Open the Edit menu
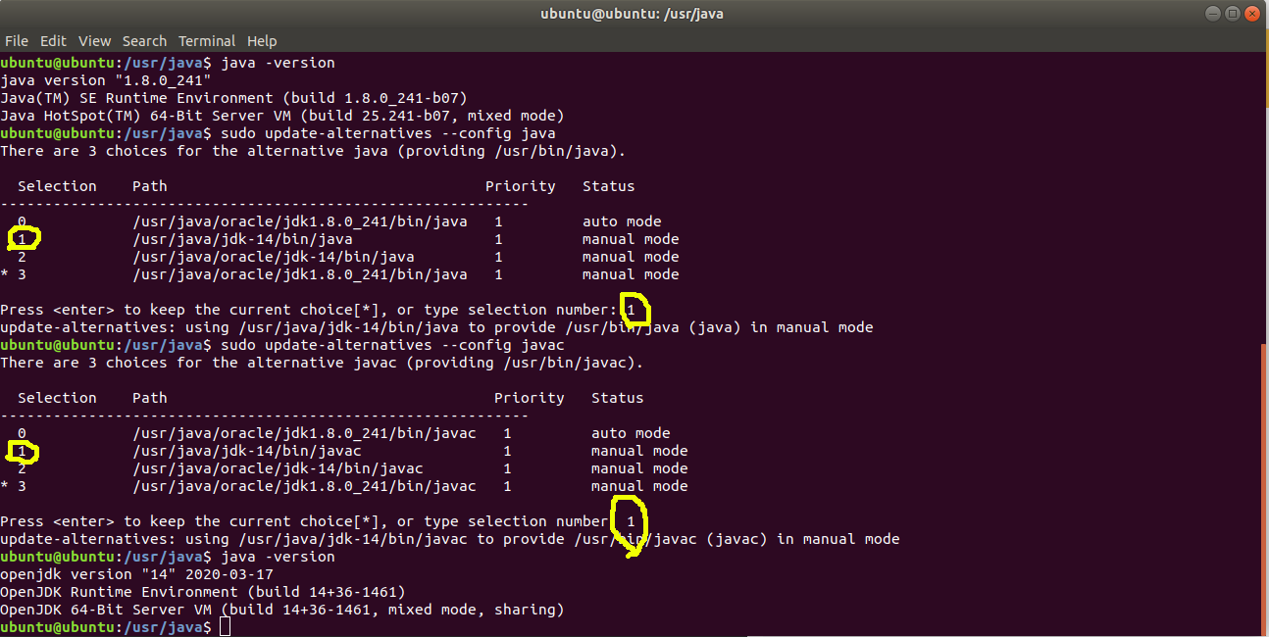 click(x=53, y=41)
